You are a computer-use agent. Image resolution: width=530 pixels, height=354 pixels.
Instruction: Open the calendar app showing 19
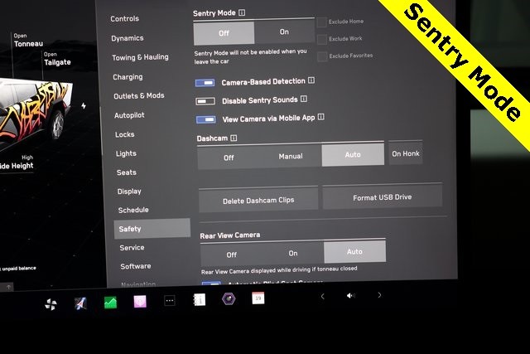[258, 298]
